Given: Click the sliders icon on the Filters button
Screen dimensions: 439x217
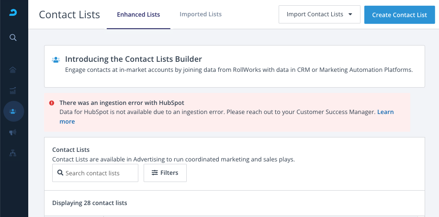Looking at the screenshot, I should [x=155, y=173].
